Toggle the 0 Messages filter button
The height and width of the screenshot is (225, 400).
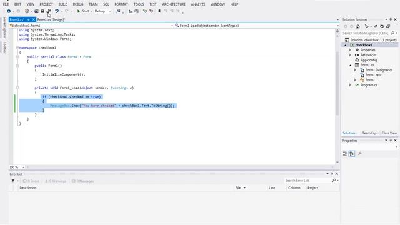(82, 181)
